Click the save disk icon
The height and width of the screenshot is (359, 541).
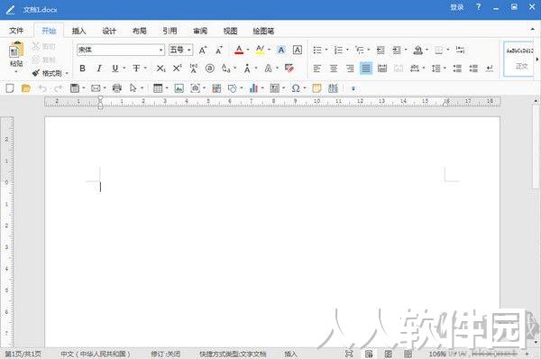click(x=75, y=88)
